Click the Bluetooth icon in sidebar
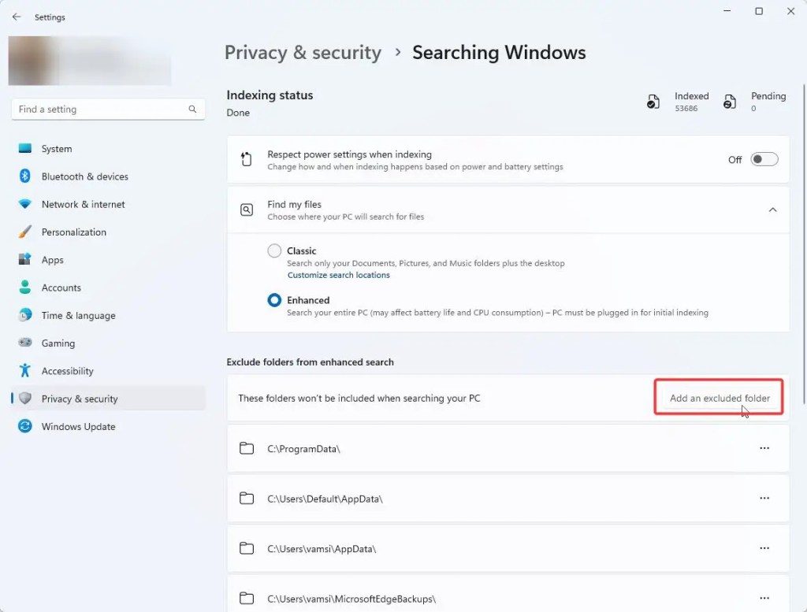Screen dimensions: 807x612 24,176
